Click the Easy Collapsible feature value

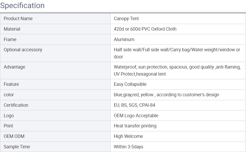130,84
